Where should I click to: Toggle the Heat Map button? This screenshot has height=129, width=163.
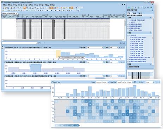(113, 82)
